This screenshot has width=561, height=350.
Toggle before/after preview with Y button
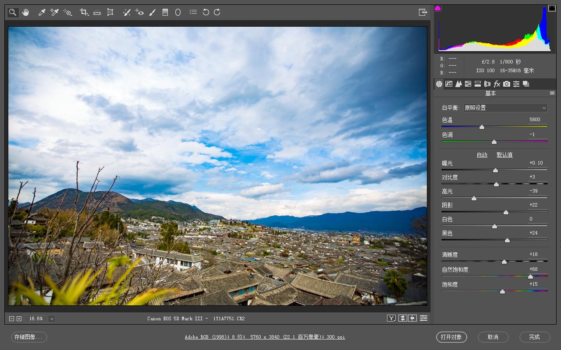point(391,318)
